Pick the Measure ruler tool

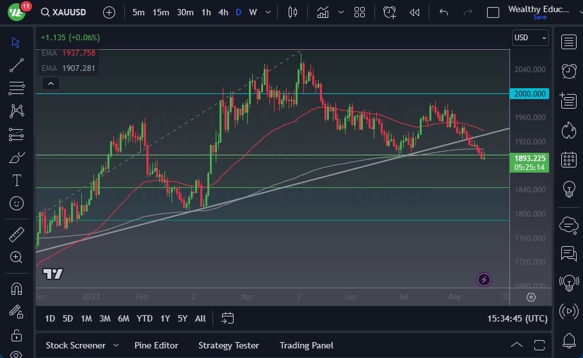tap(17, 235)
